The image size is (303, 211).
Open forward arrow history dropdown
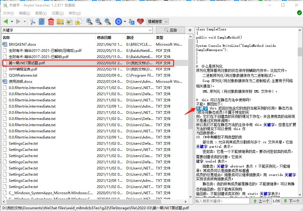click(x=24, y=22)
